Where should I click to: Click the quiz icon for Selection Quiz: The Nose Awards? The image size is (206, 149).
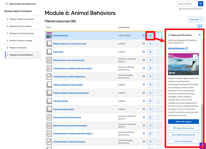pos(49,117)
